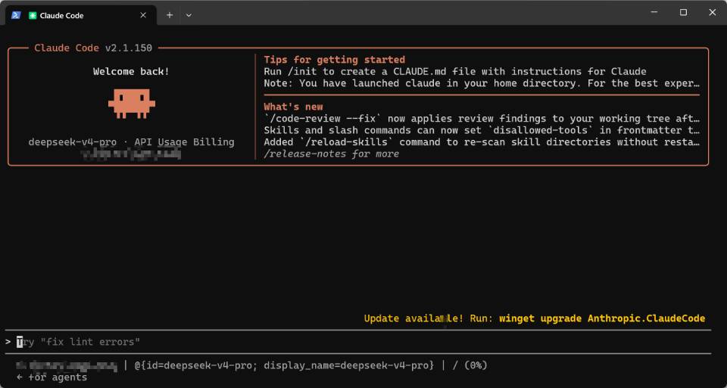Click the "Claude Code v2.1.150" header text
Screen dimensions: 727x388
[93, 48]
